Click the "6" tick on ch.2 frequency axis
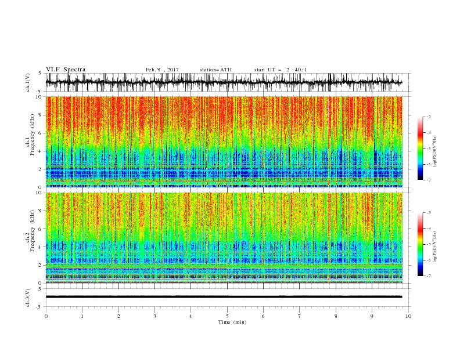Viewport: 460px width, 355px height. [41, 229]
